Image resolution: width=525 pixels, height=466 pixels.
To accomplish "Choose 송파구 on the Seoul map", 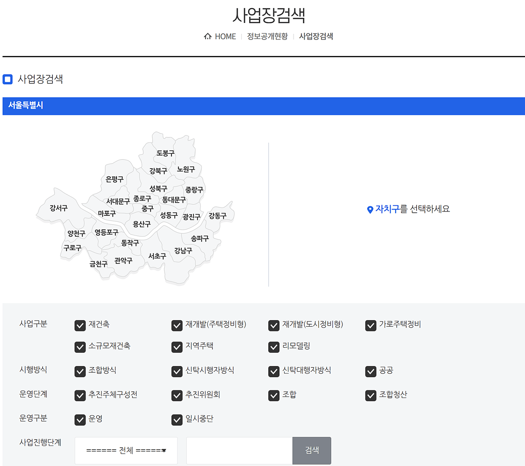I will pos(200,239).
